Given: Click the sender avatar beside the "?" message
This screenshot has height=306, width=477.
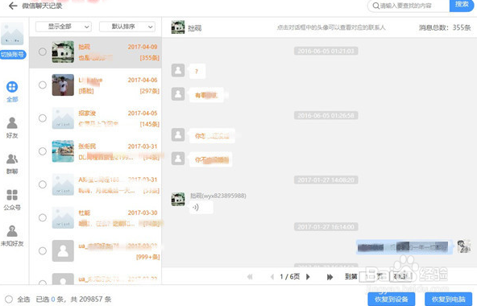Looking at the screenshot, I should (x=178, y=70).
